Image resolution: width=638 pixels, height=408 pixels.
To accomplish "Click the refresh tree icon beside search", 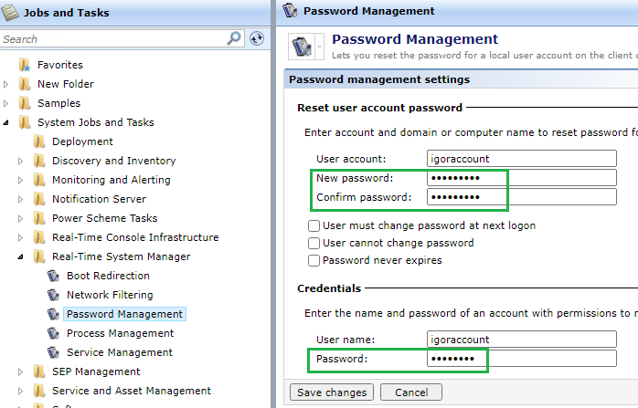I will (257, 38).
